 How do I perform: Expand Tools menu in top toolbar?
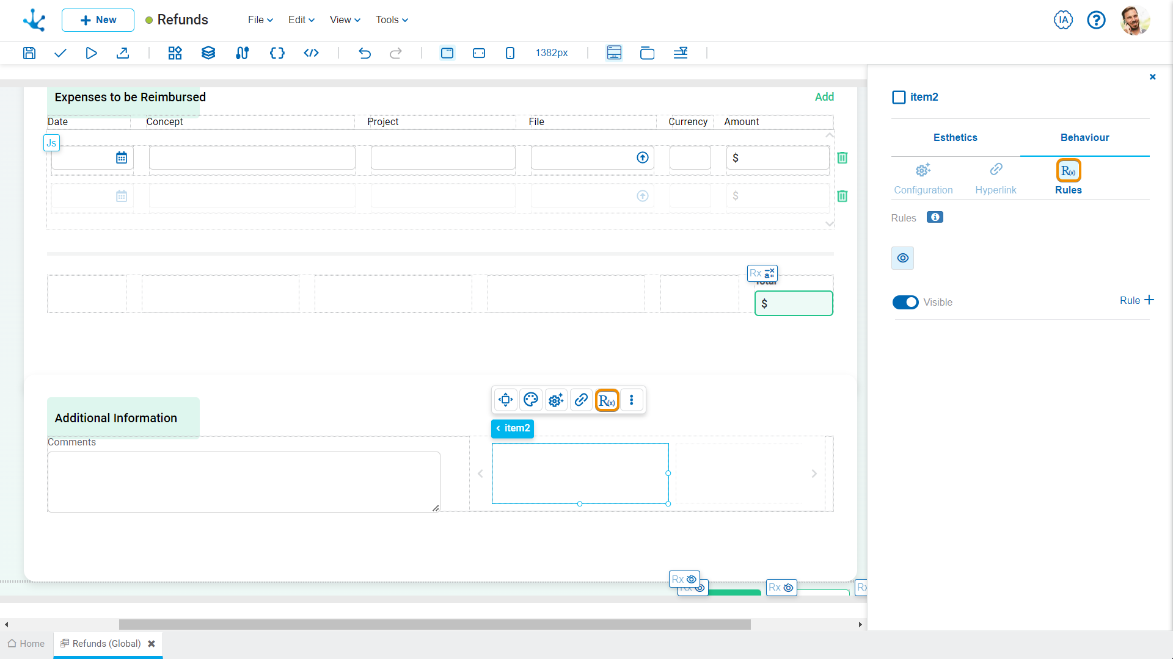pyautogui.click(x=391, y=20)
